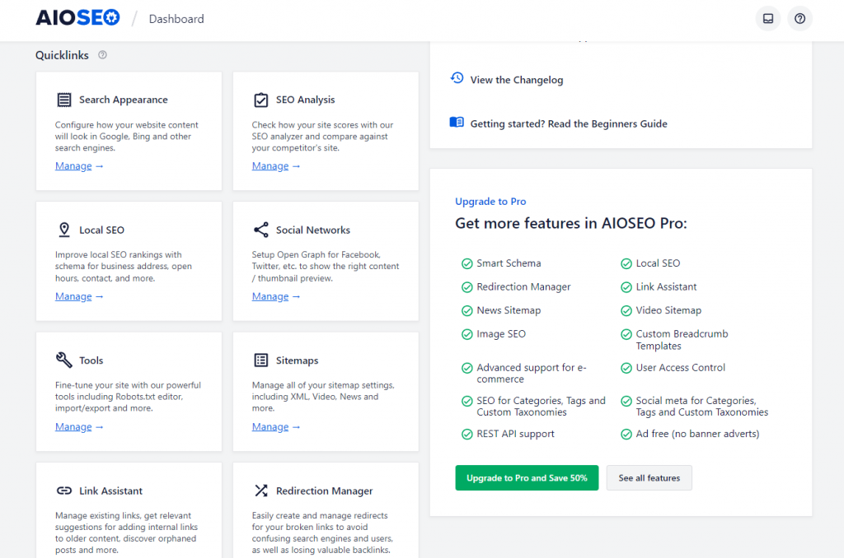
Task: Click the SEO Analysis graph icon
Action: [262, 99]
